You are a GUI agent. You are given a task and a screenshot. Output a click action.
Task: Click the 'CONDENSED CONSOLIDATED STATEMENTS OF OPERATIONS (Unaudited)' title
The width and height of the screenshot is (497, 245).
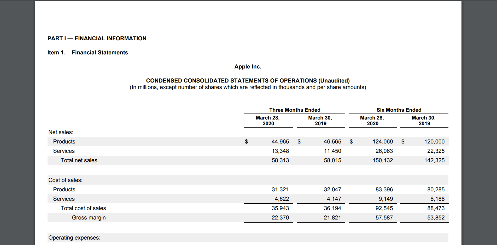coord(248,81)
